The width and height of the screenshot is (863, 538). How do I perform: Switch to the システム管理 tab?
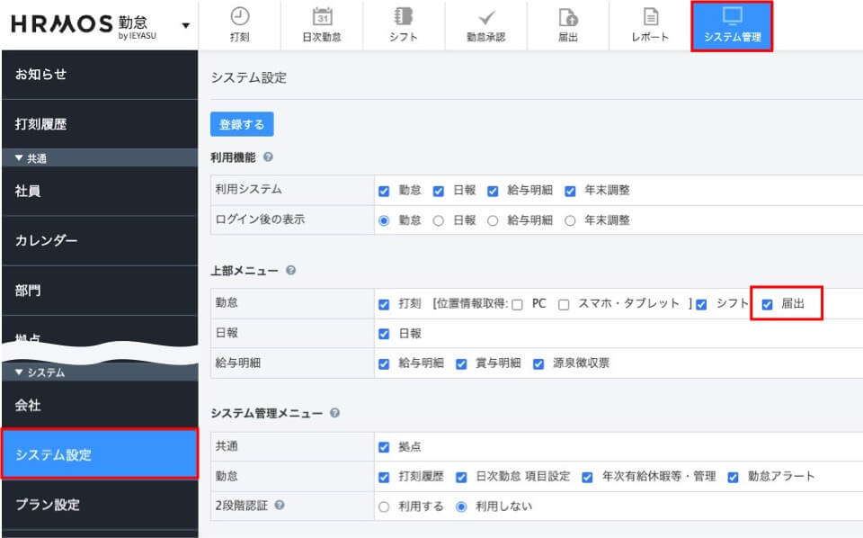pyautogui.click(x=732, y=26)
